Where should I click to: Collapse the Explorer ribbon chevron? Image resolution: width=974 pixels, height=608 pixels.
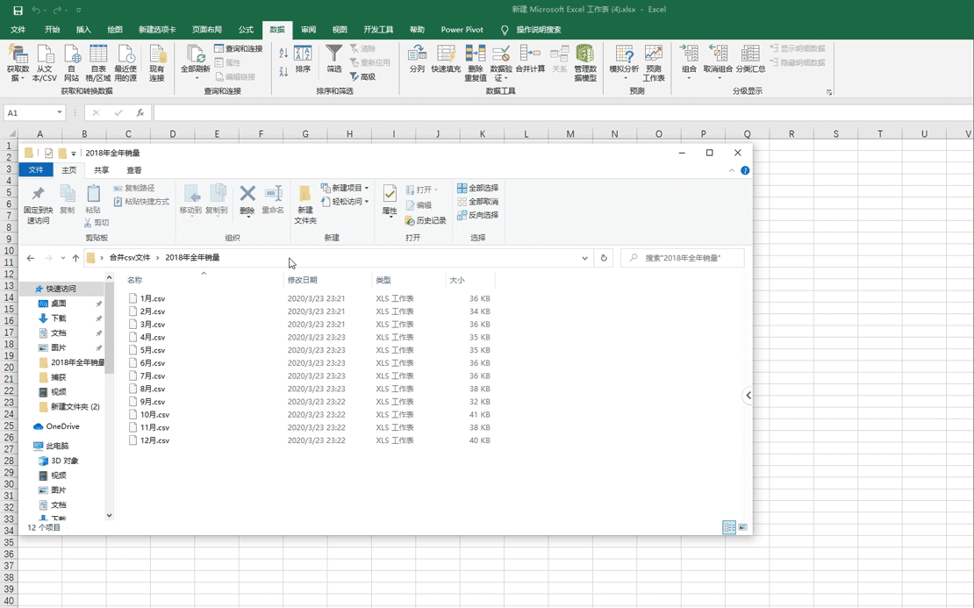pos(731,170)
